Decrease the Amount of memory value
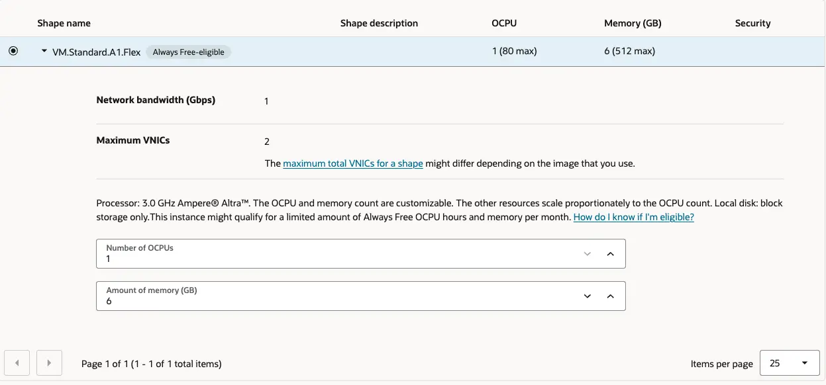 [587, 296]
